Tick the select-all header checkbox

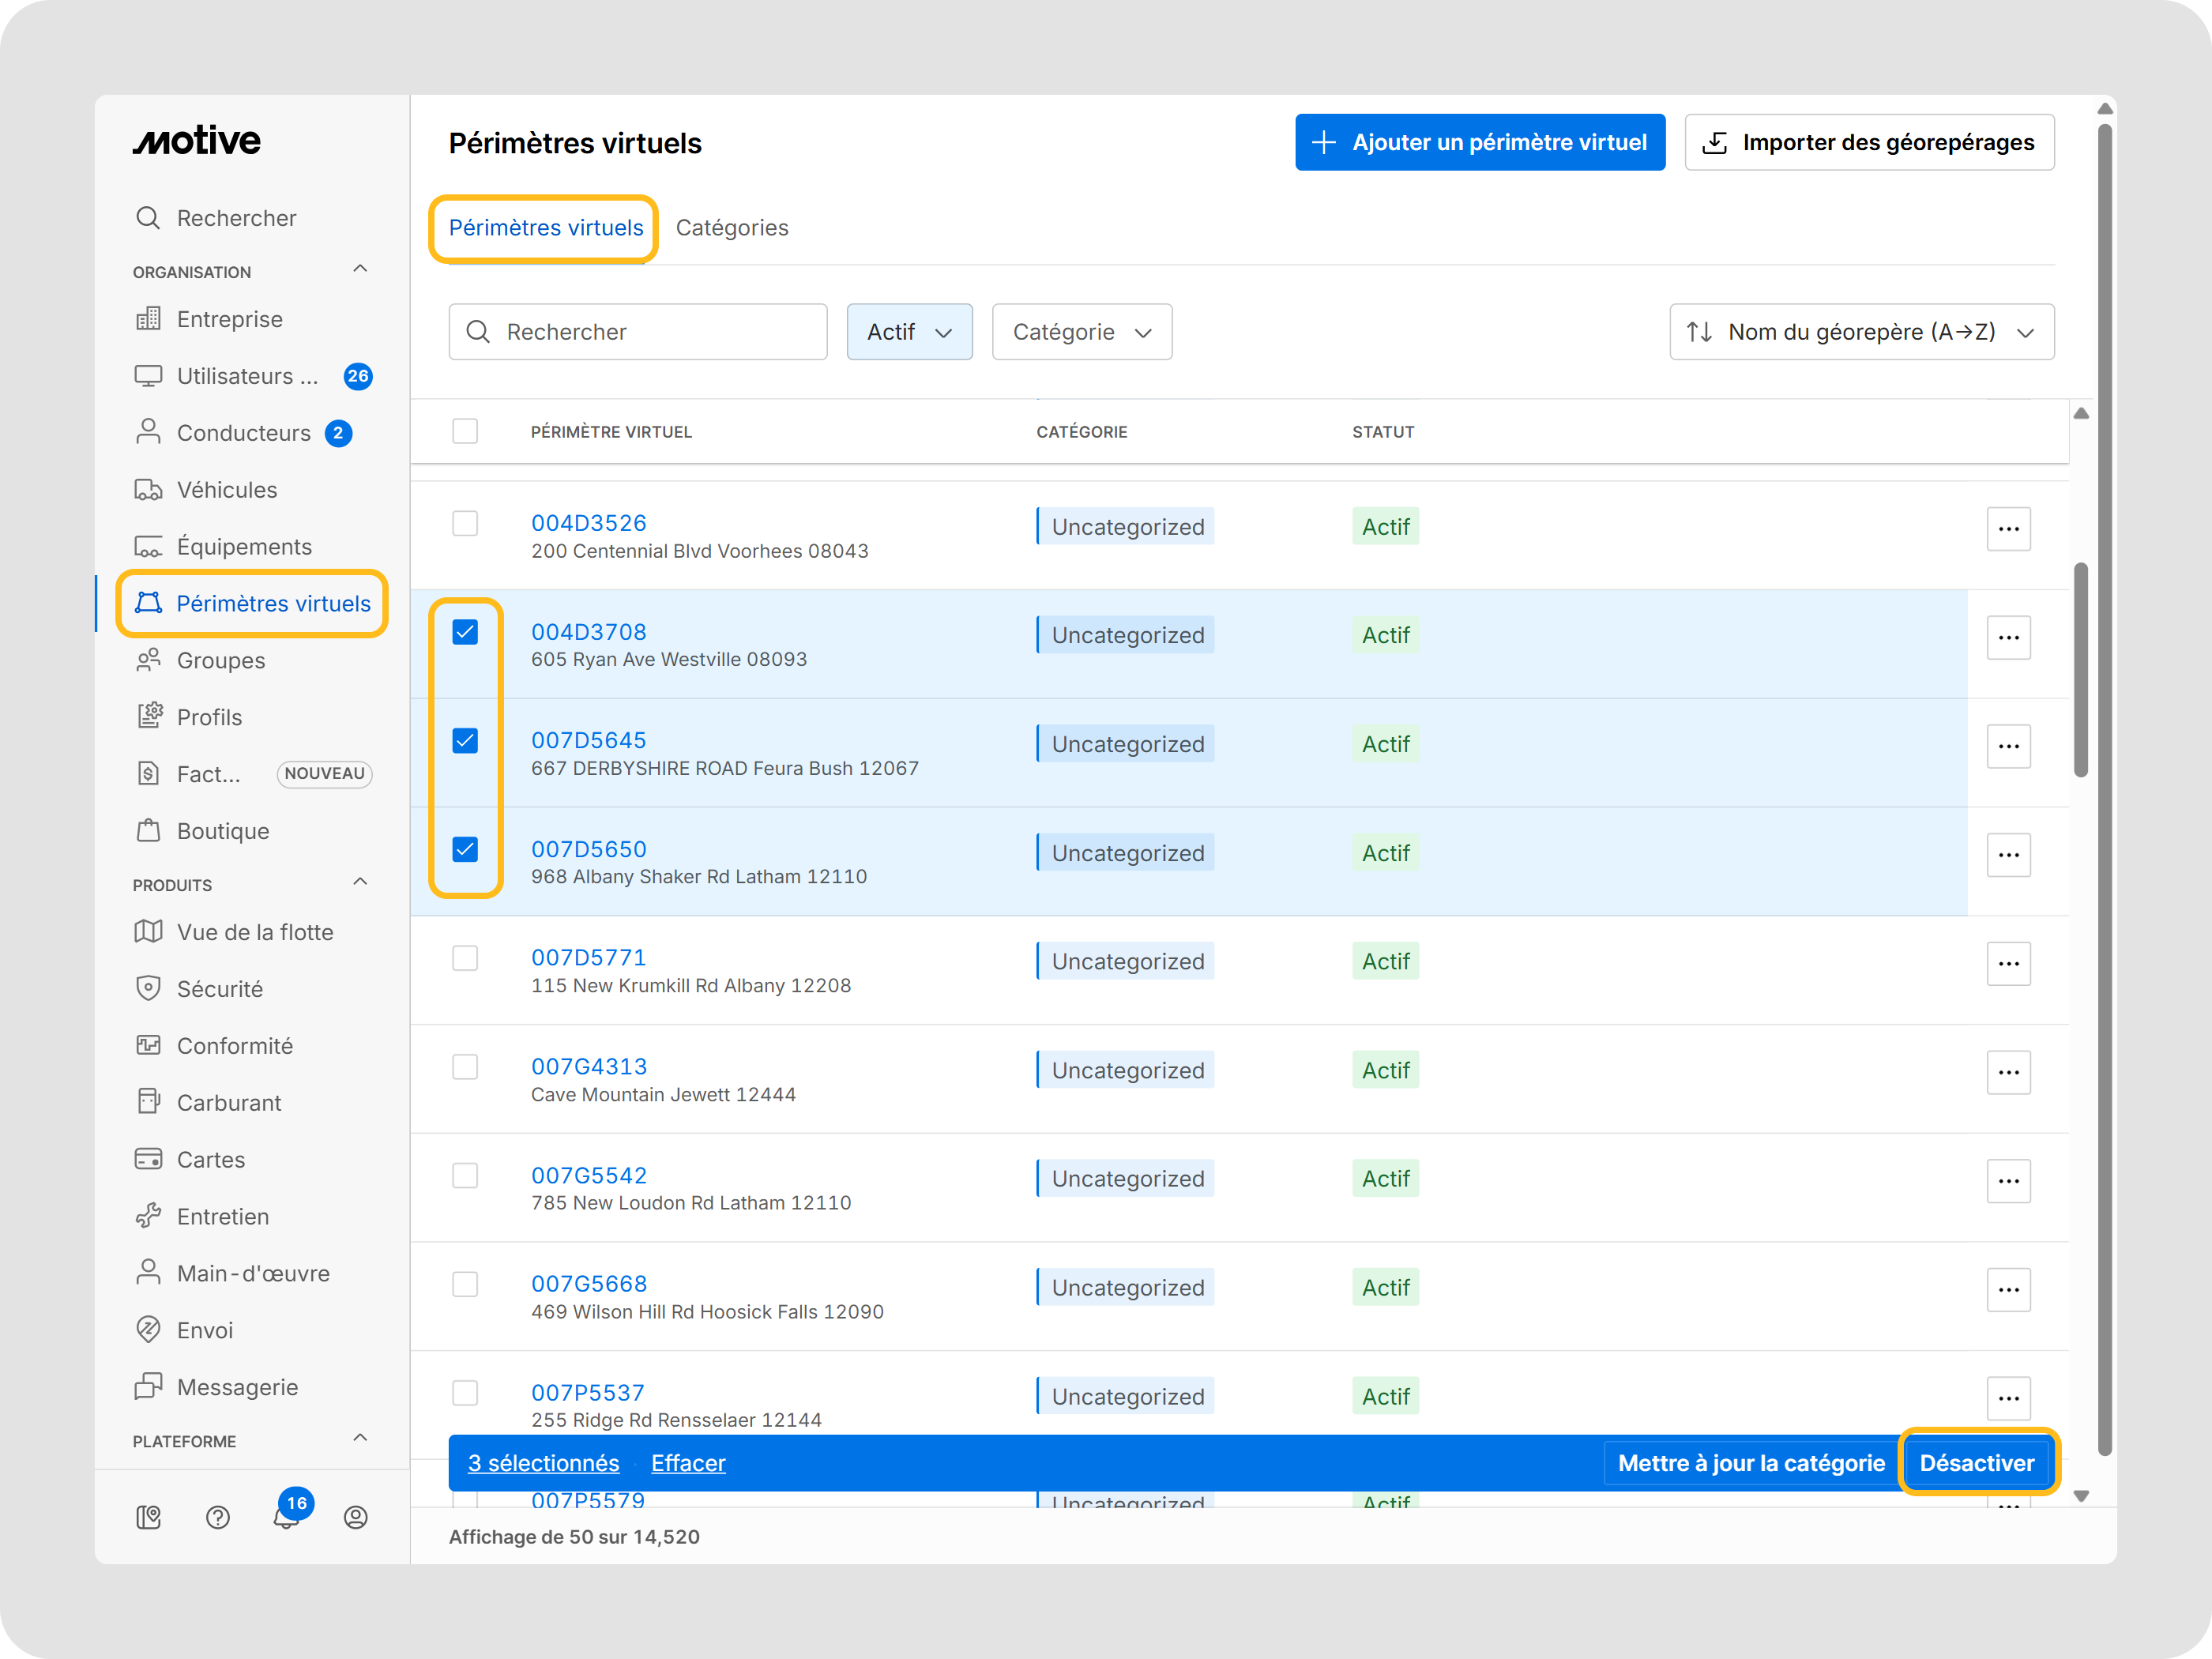tap(465, 431)
